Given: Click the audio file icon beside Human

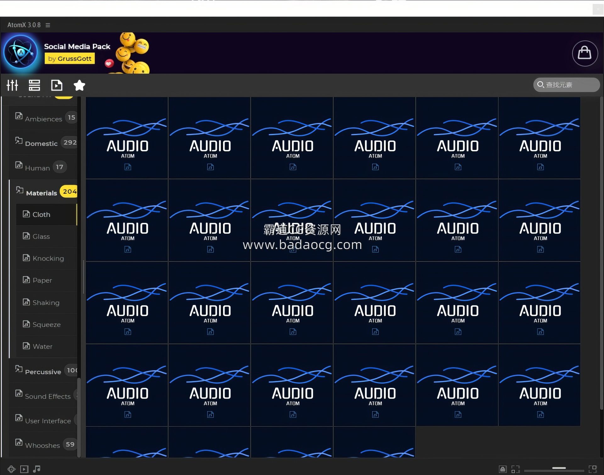Looking at the screenshot, I should (x=19, y=165).
